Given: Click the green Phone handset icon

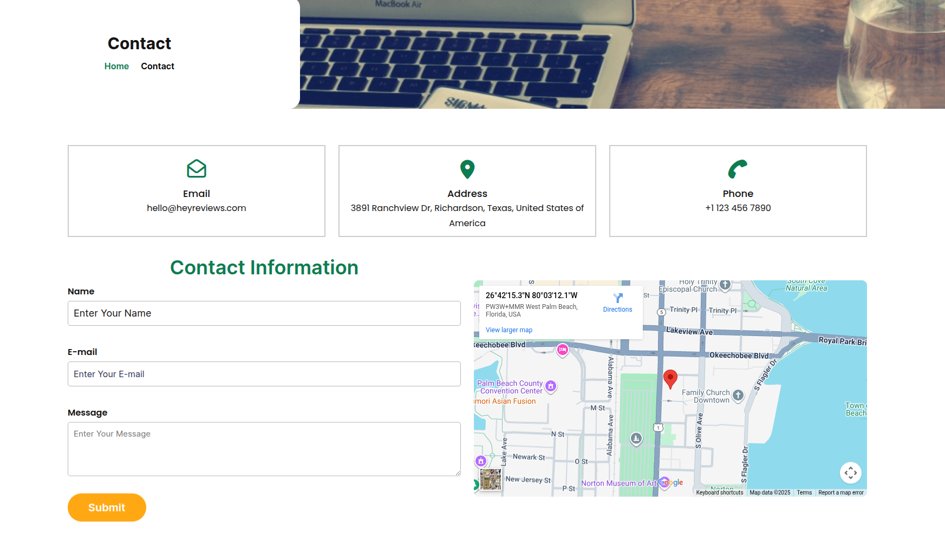Looking at the screenshot, I should [738, 169].
